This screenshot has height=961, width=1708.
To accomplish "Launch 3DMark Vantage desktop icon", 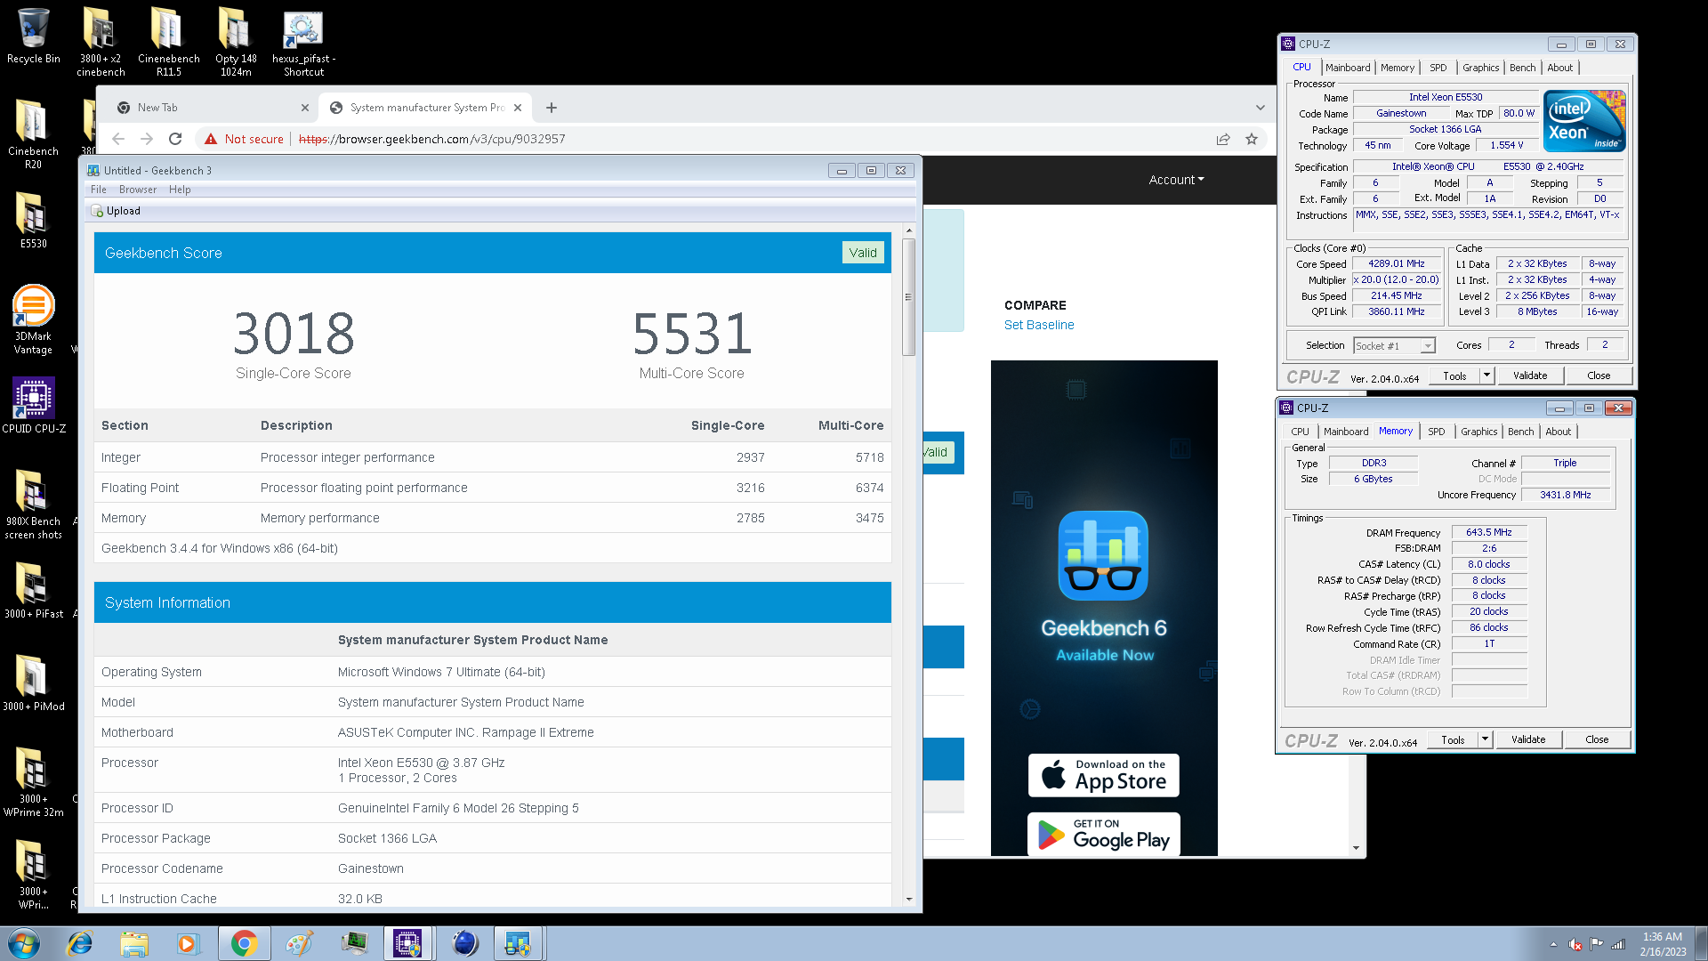I will click(33, 319).
